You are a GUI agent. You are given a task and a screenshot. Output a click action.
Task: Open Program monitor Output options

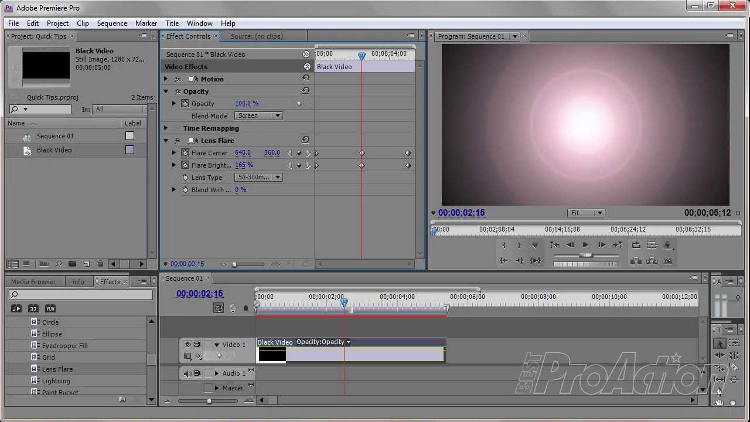coord(667,245)
